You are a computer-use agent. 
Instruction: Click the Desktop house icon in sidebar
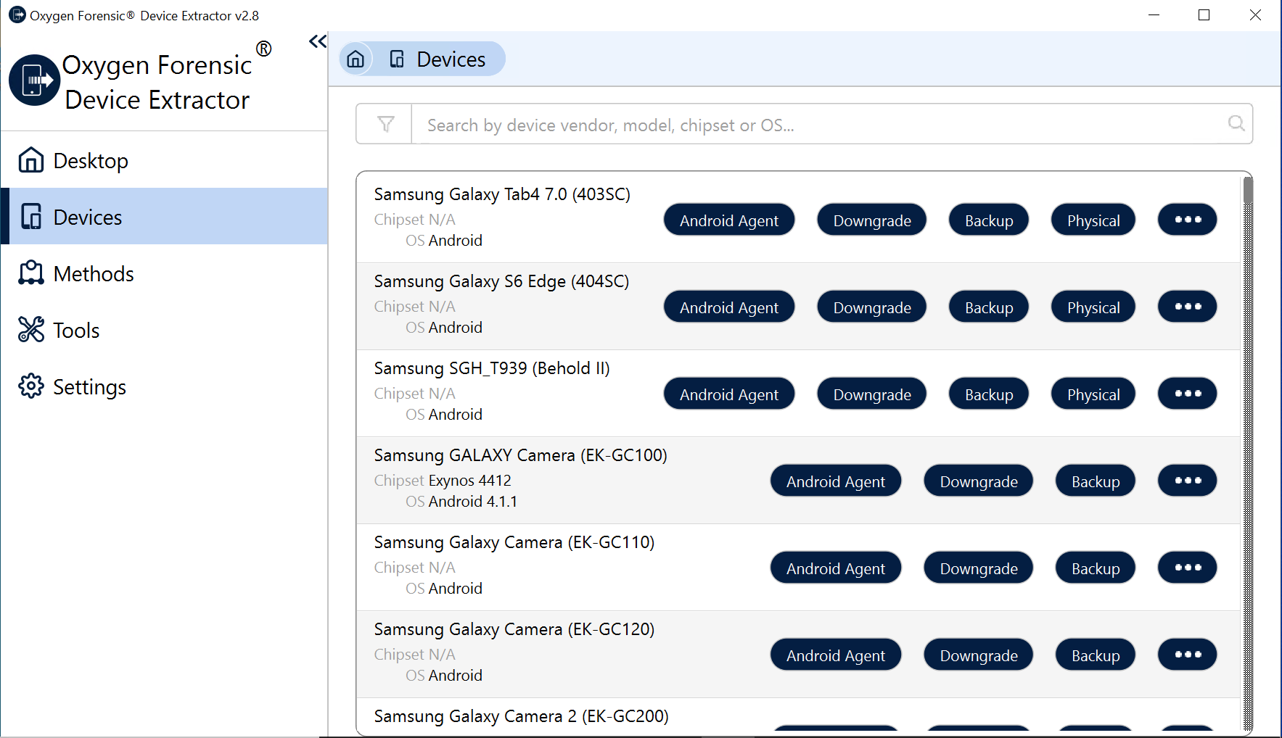pos(31,159)
